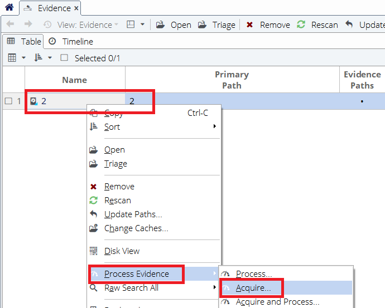The height and width of the screenshot is (308, 385).
Task: Click the Rescan toolbar icon
Action: (x=301, y=25)
